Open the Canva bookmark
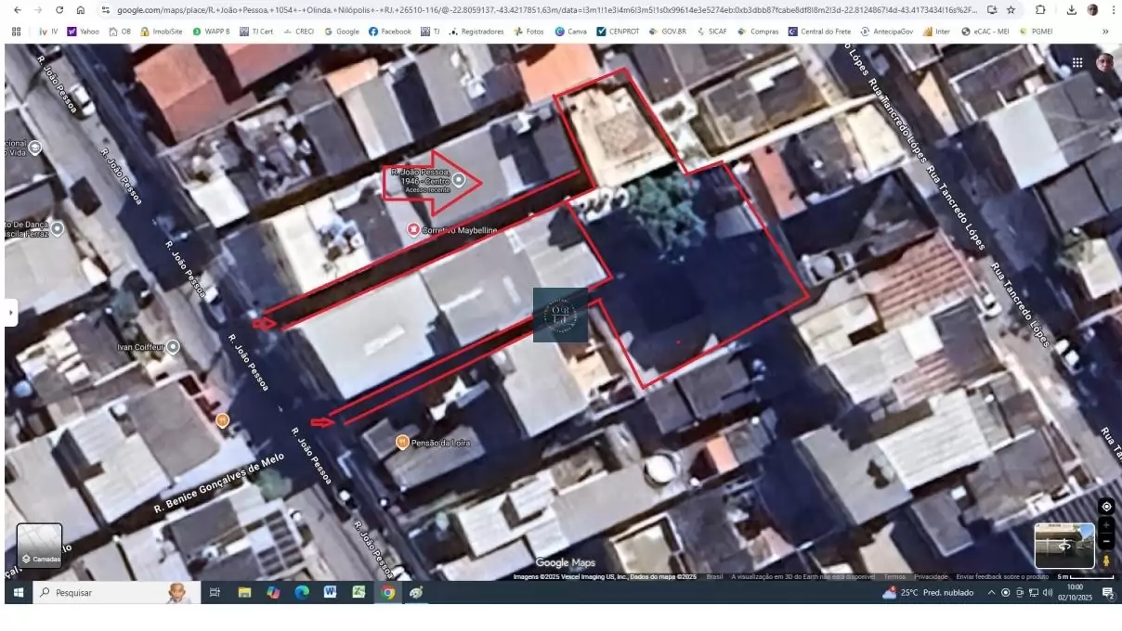 570,32
